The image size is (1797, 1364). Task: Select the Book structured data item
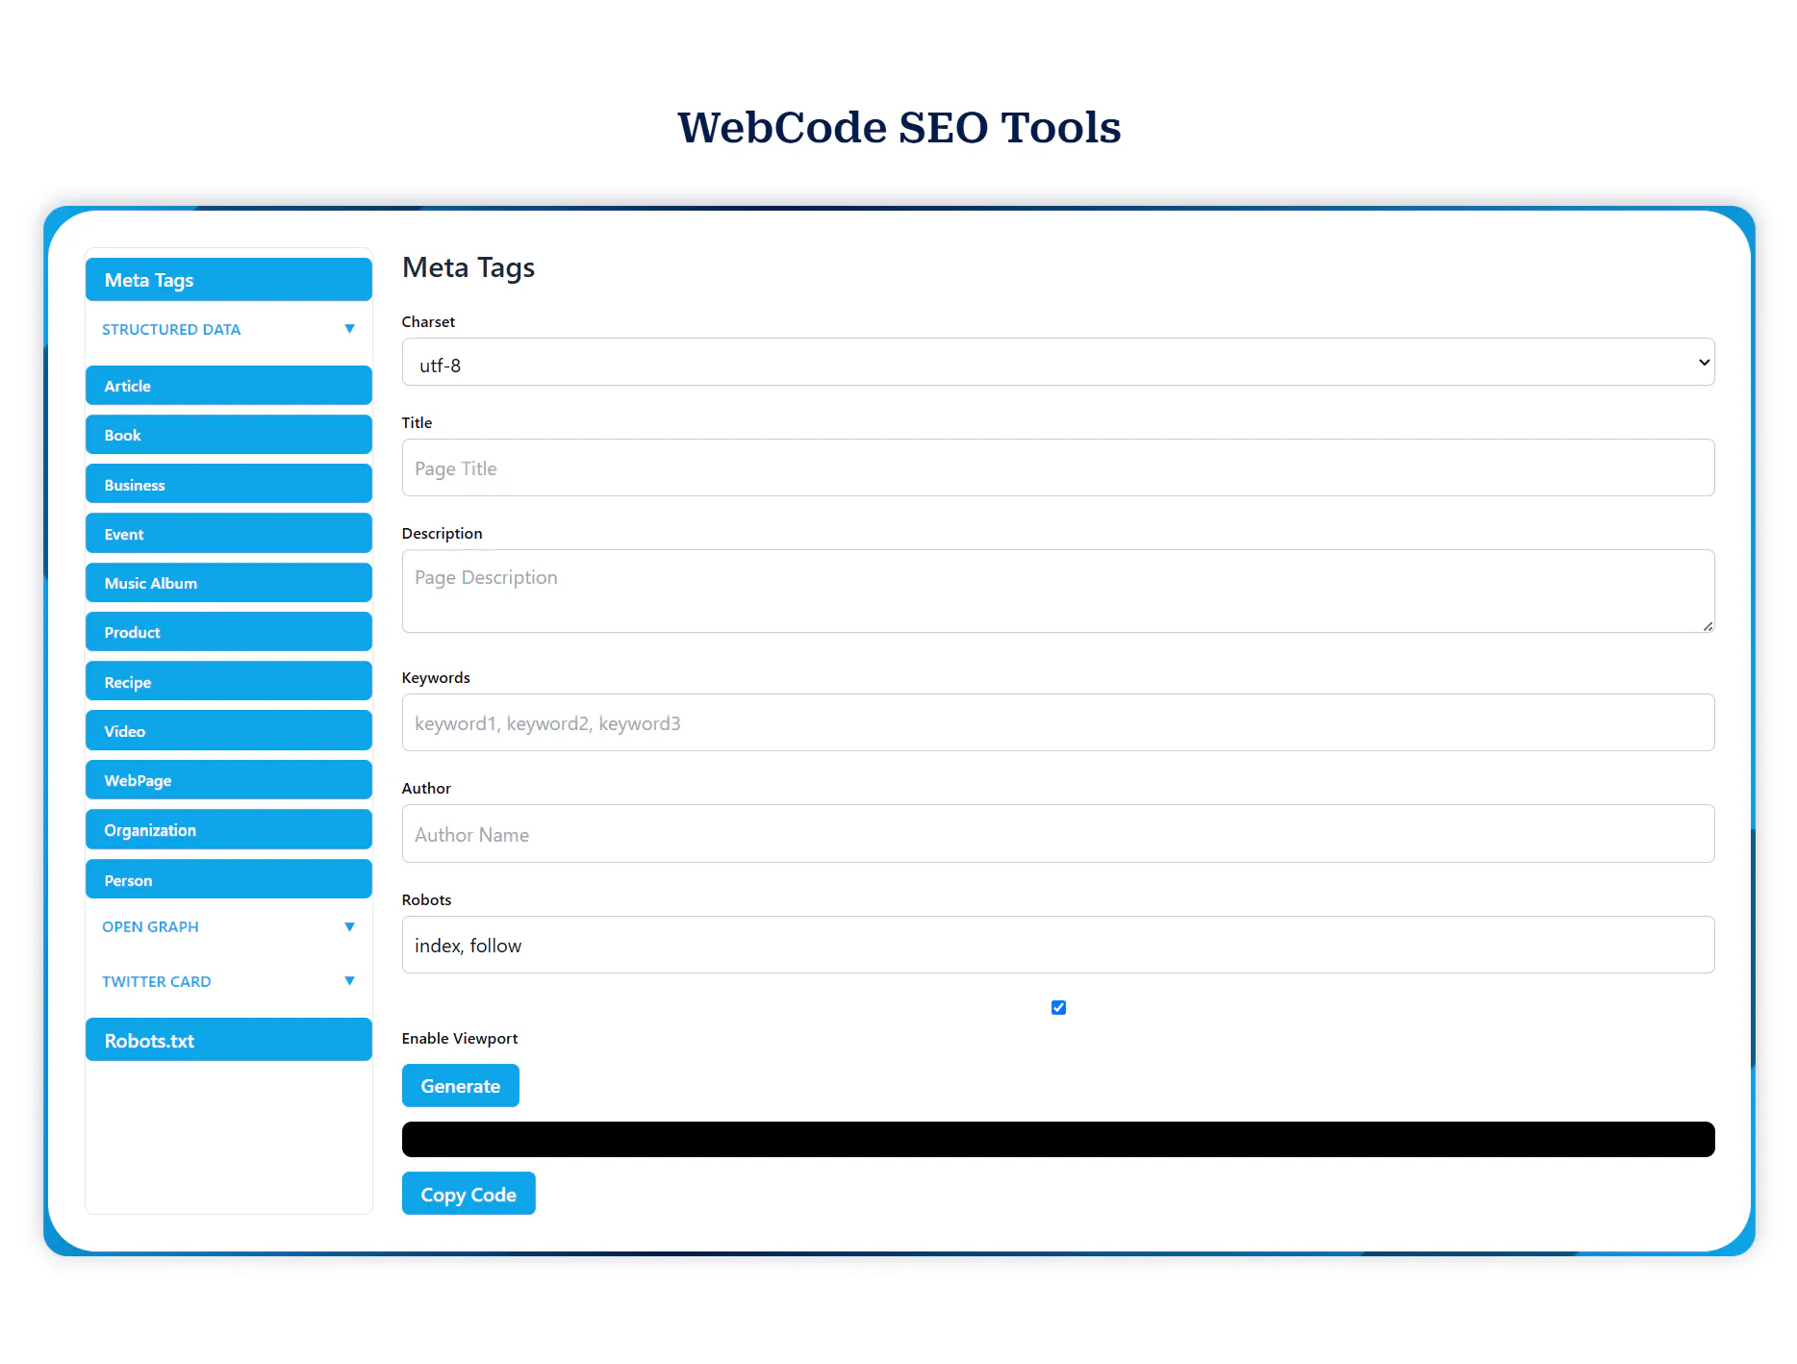pos(229,435)
